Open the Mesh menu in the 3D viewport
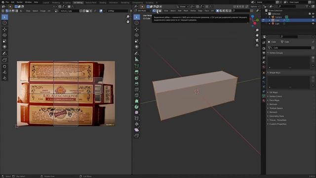 click(x=186, y=11)
